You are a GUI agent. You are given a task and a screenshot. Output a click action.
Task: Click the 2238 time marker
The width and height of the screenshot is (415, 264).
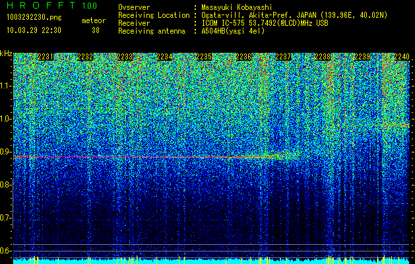pyautogui.click(x=323, y=57)
